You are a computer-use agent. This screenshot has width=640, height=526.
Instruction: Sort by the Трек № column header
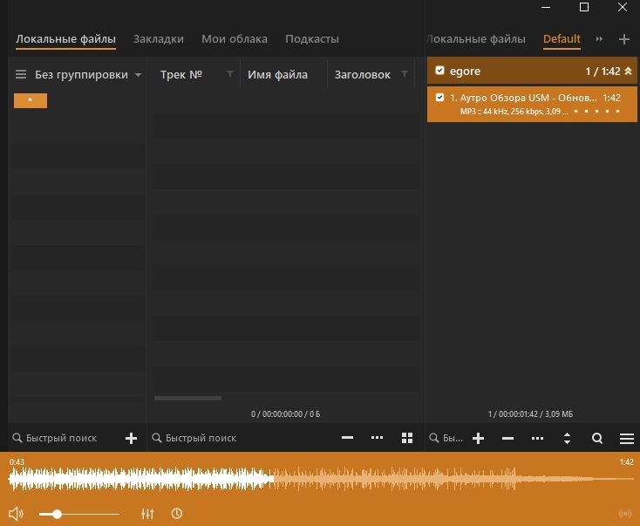click(181, 75)
